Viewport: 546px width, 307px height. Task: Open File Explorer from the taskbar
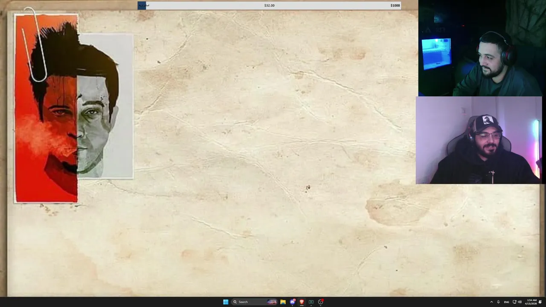point(283,302)
